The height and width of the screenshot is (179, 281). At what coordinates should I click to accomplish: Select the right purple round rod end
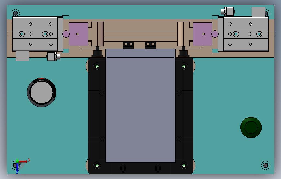click(215, 34)
